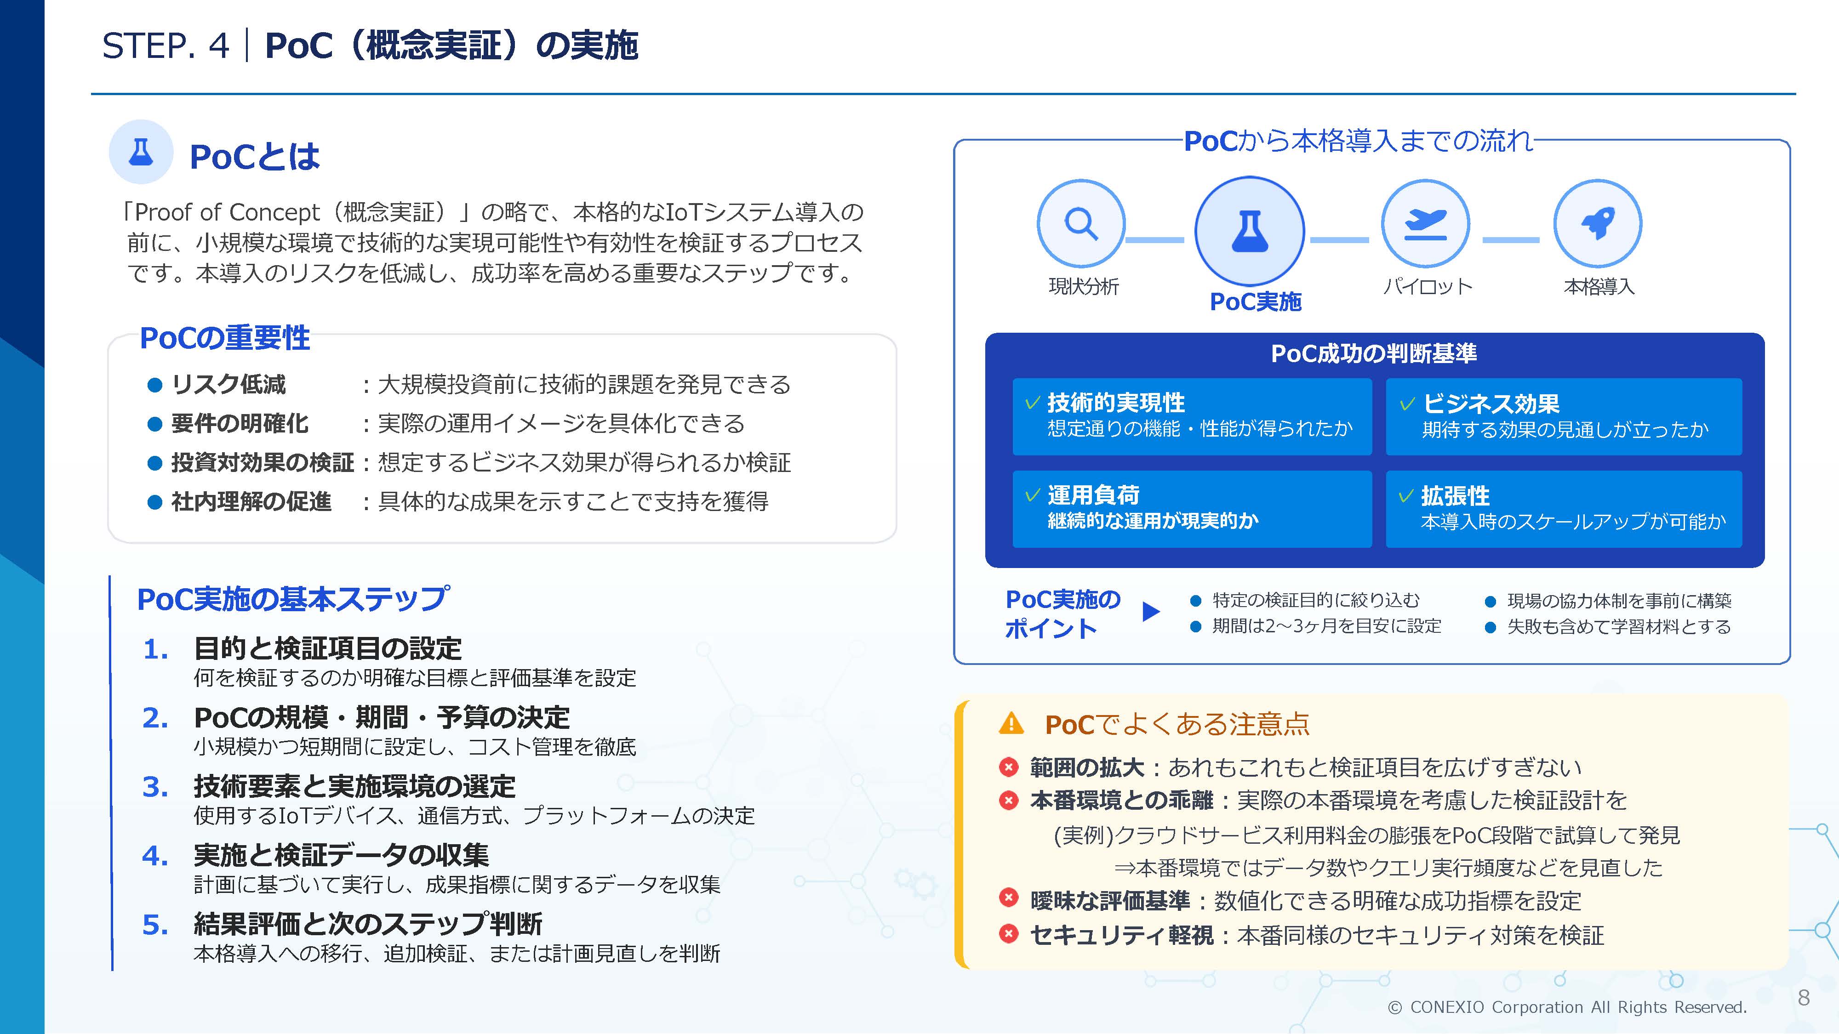The width and height of the screenshot is (1839, 1034).
Task: Click the red X beside セキュリティ軽視
Action: pyautogui.click(x=1008, y=933)
